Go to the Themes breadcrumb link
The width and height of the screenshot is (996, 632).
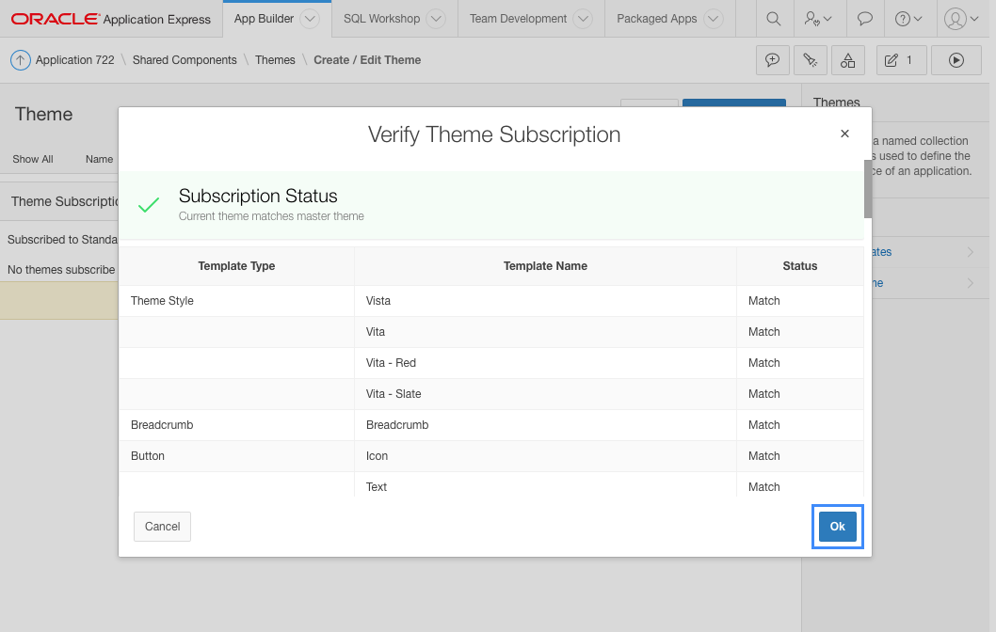click(275, 60)
